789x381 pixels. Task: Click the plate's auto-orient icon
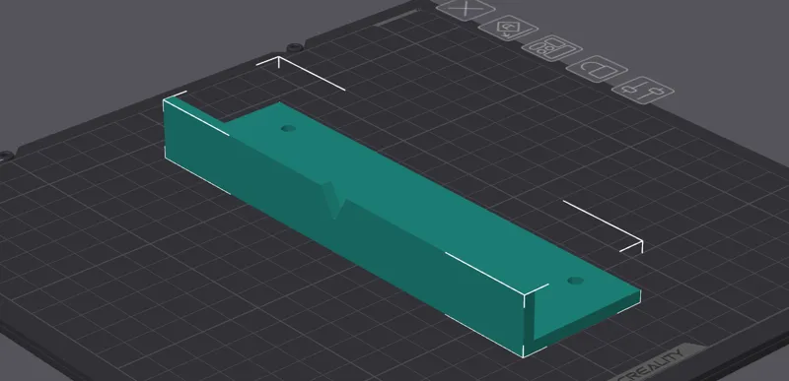coord(508,29)
